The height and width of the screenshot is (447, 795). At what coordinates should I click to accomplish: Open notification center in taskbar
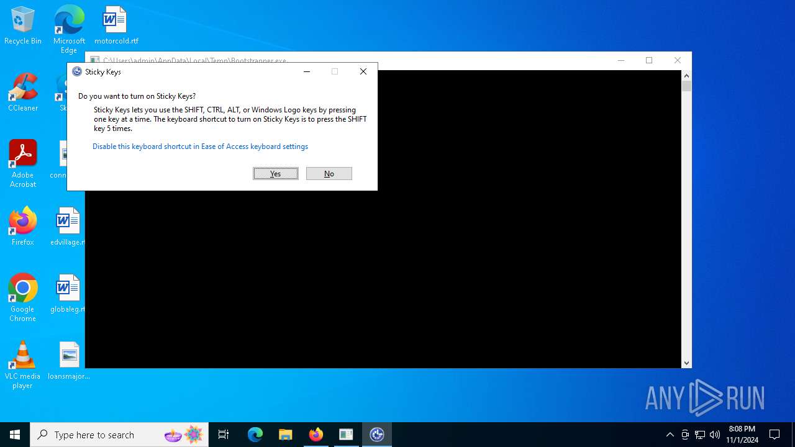775,435
